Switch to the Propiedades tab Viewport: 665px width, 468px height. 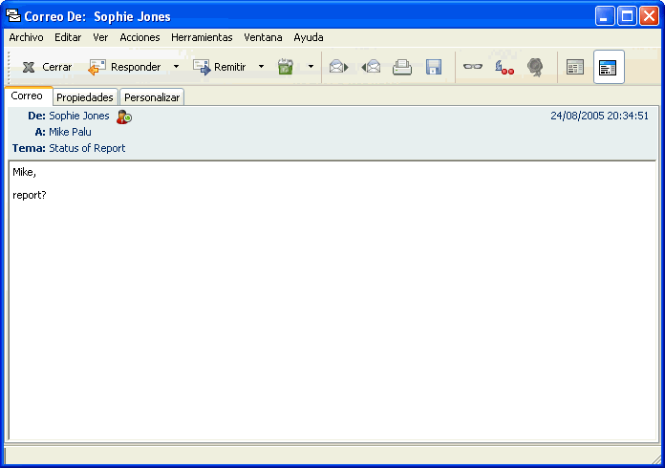(85, 97)
